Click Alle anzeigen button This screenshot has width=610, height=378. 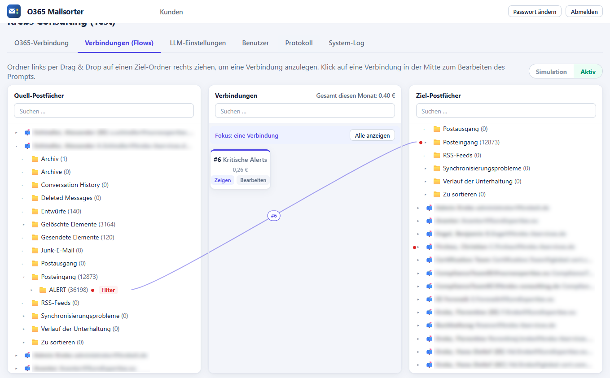(372, 135)
